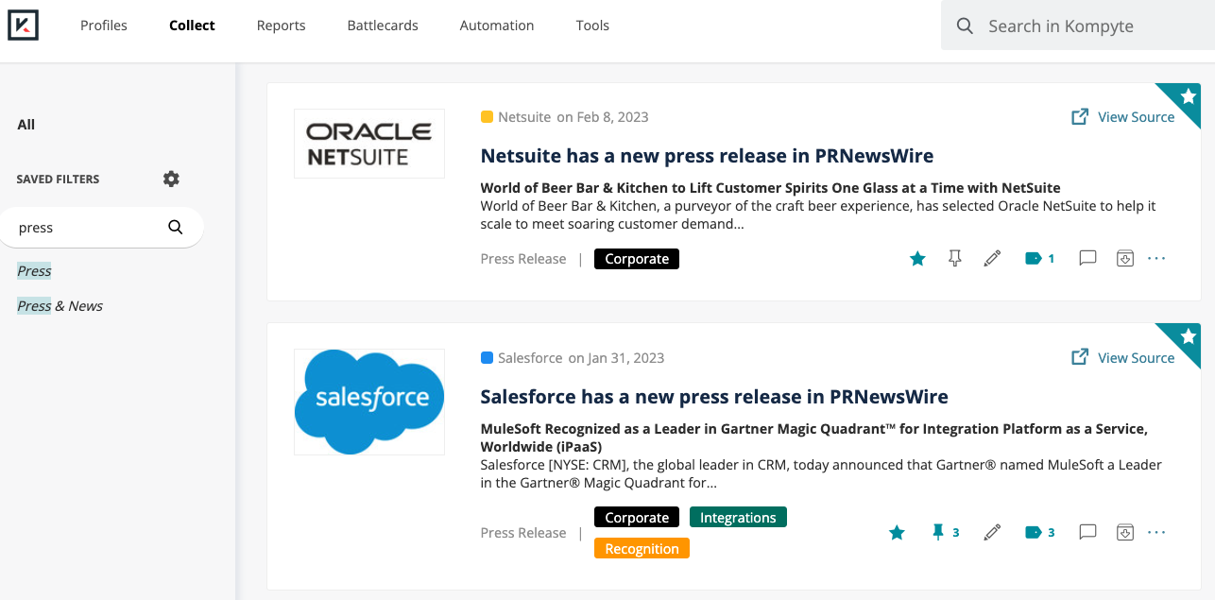Image resolution: width=1215 pixels, height=600 pixels.
Task: Click the Recognition tag
Action: click(642, 548)
